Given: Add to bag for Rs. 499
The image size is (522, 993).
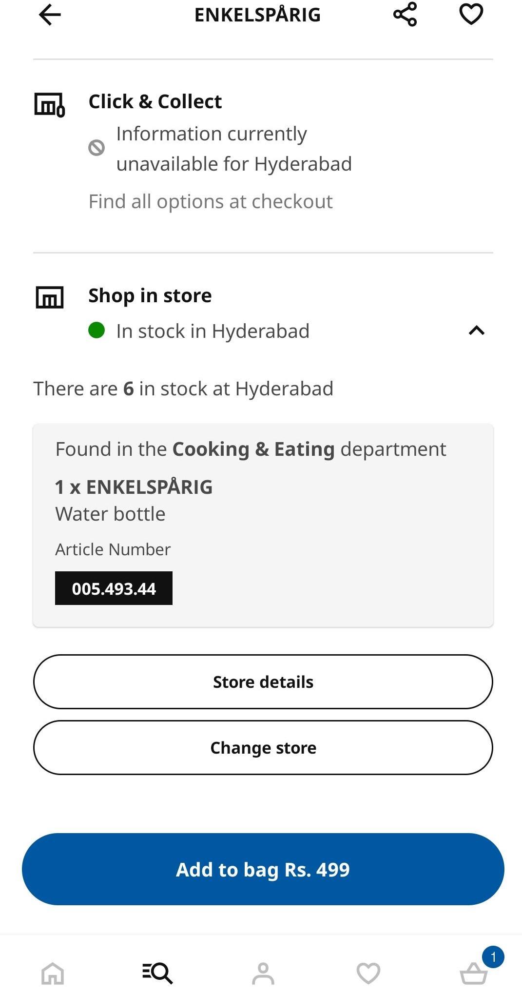Looking at the screenshot, I should tap(263, 869).
